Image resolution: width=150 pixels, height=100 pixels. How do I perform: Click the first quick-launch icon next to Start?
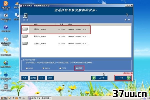tap(10, 98)
